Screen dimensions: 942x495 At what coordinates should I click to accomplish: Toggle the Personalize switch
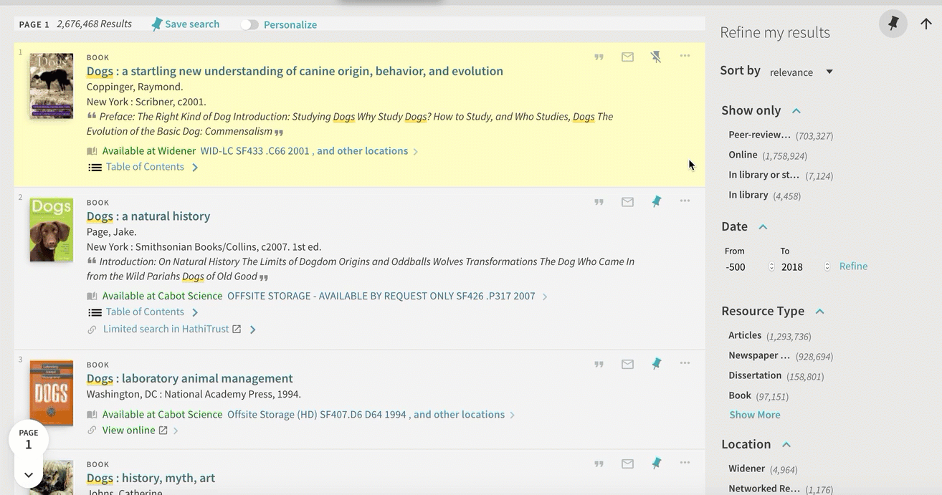[x=249, y=24]
